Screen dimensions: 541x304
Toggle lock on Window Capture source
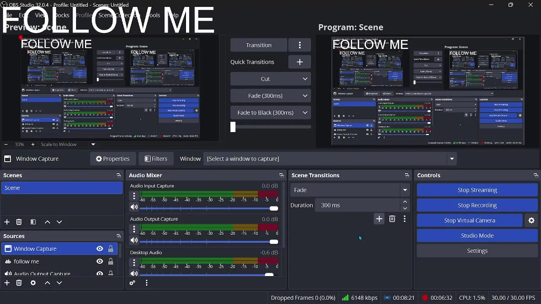coord(111,249)
